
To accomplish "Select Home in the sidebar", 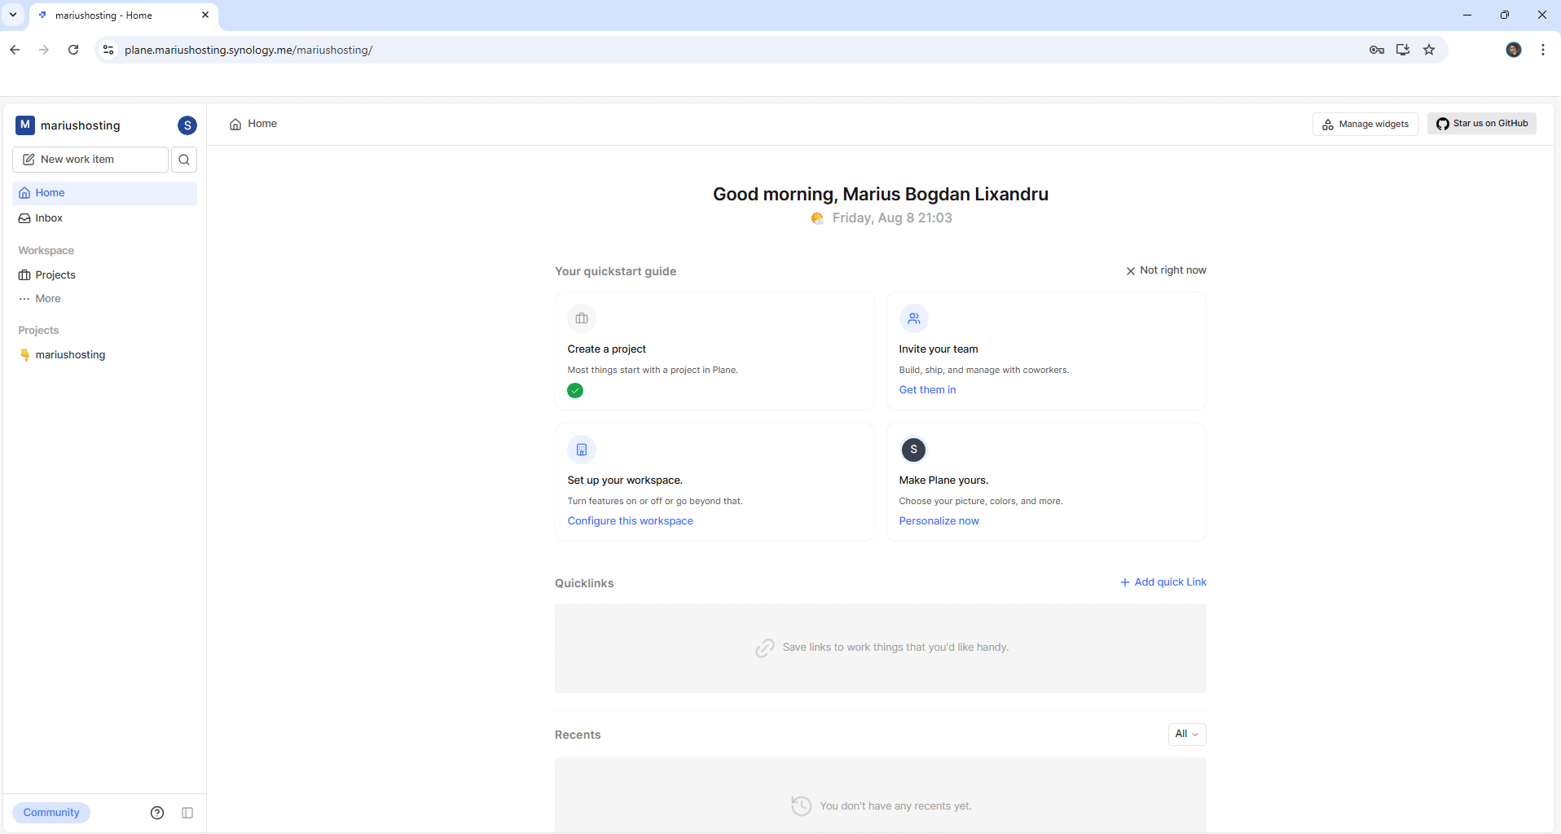I will coord(105,193).
